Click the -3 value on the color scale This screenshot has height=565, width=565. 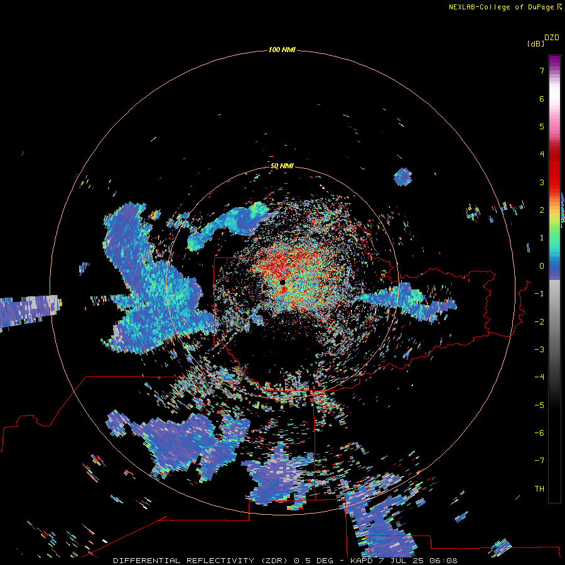(539, 350)
